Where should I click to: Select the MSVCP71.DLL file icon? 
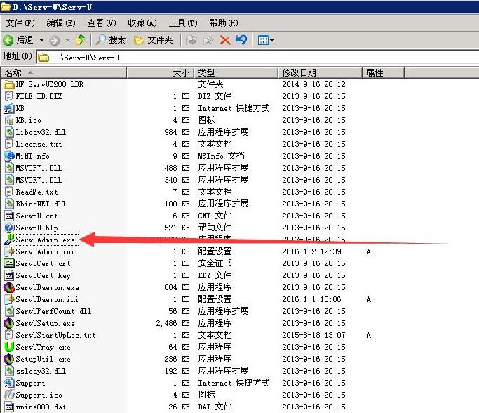pos(9,168)
